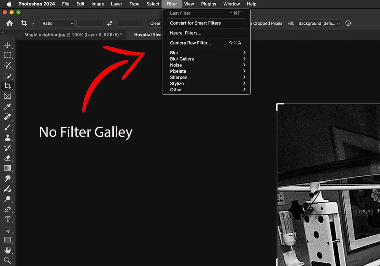
Task: Choose Convert for Smart Filters
Action: (x=206, y=23)
